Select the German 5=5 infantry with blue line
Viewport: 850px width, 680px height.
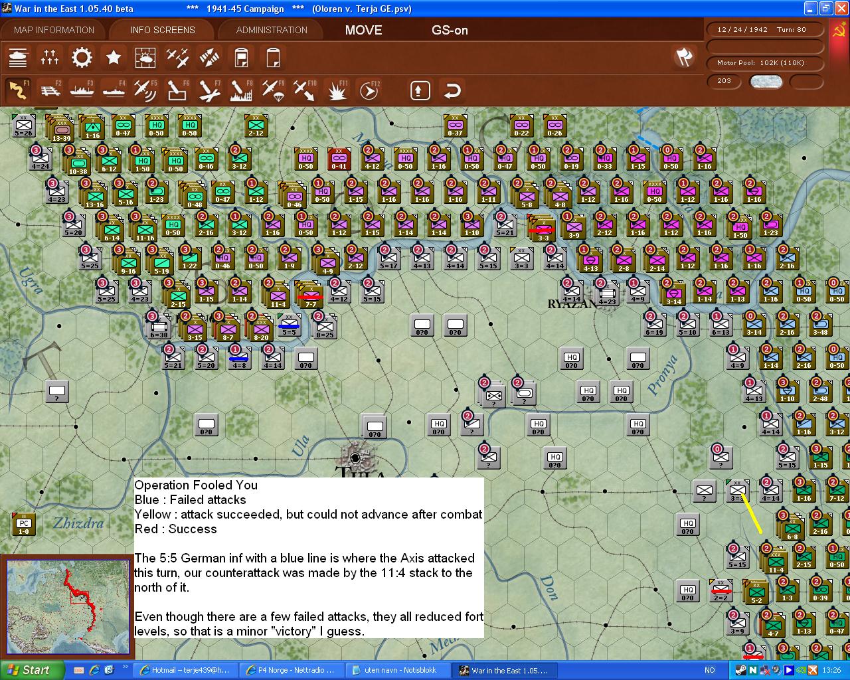pyautogui.click(x=289, y=325)
